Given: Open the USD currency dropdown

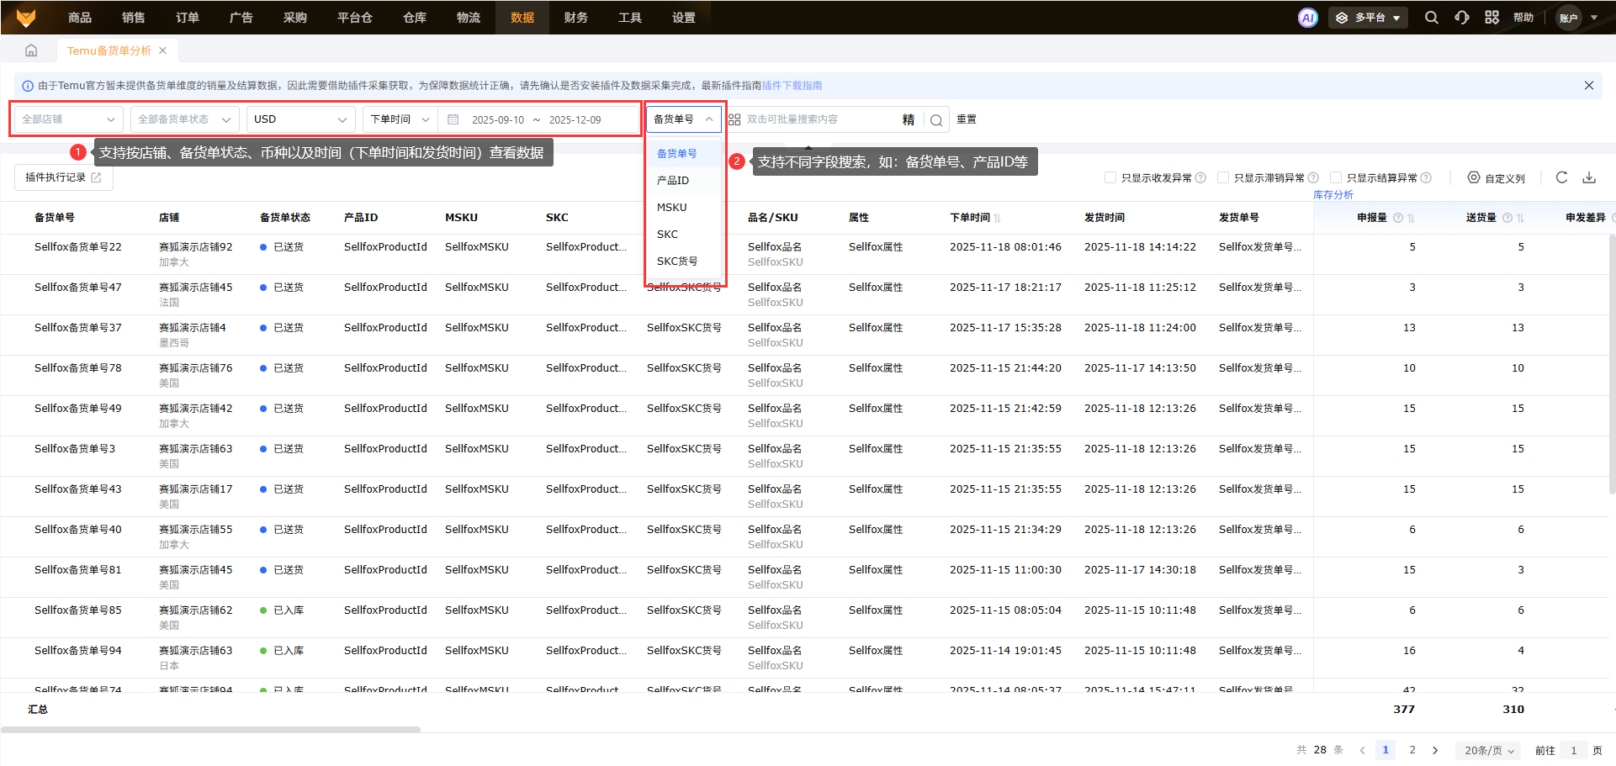Looking at the screenshot, I should 300,119.
